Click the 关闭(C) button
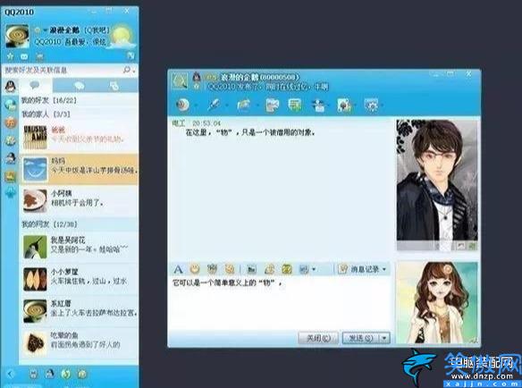Screen dimensions: 522x388 tap(318, 338)
